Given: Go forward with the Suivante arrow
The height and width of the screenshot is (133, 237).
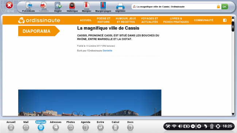Looking at the screenshot, I should click(x=44, y=7).
